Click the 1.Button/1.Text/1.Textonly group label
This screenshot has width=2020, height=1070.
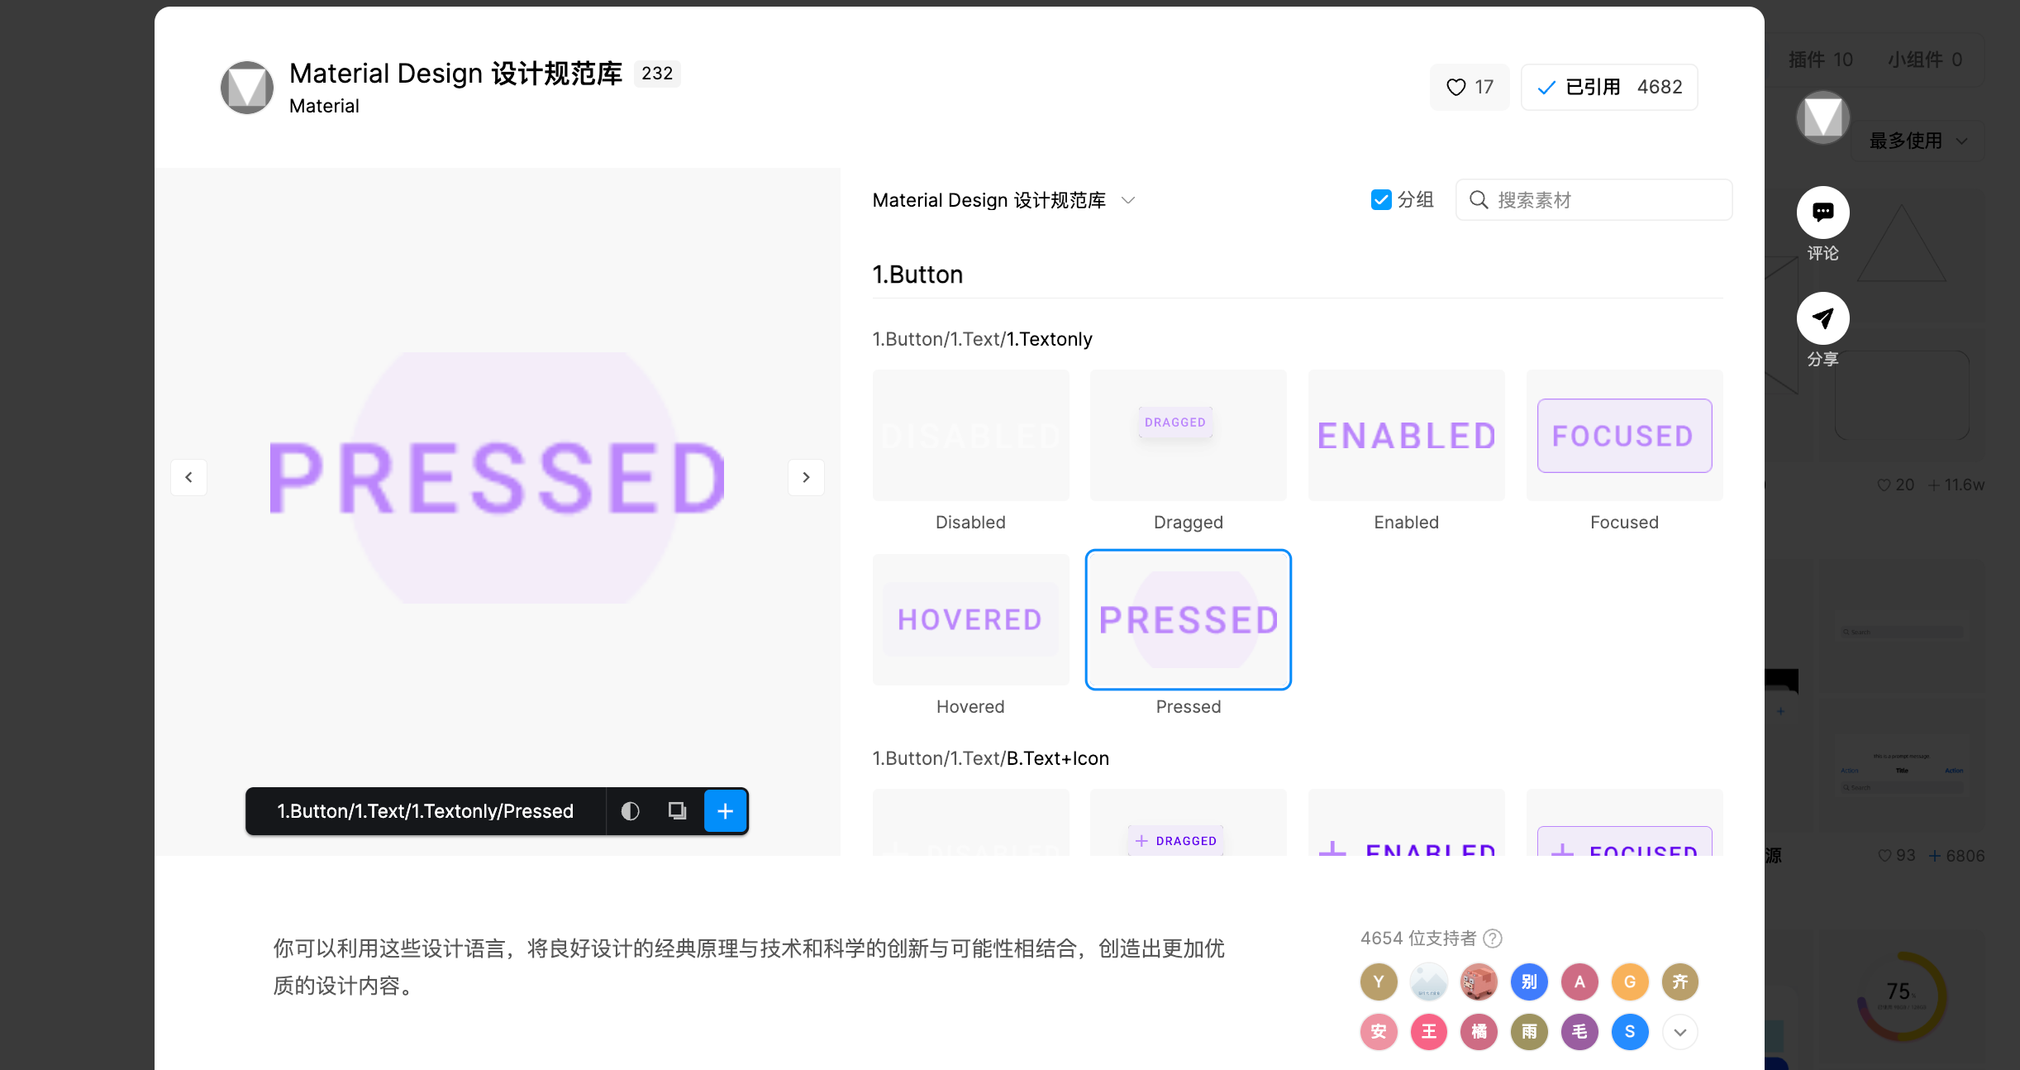coord(983,339)
